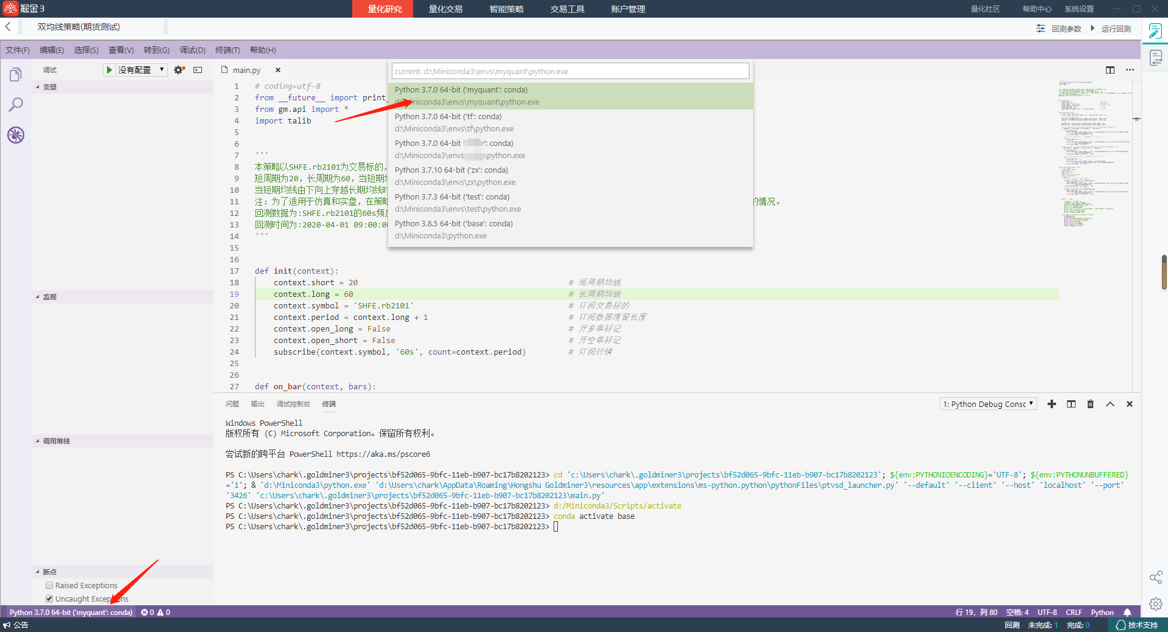Switch to the 交易工具 top tab

click(x=567, y=9)
